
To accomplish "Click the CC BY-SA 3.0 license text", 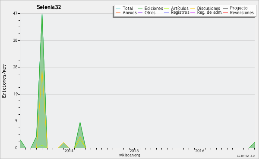I will click(x=246, y=156).
